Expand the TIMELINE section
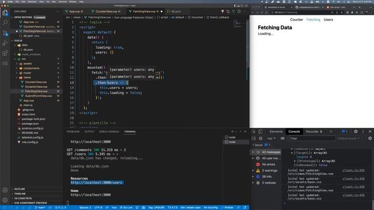This screenshot has width=374, height=210. coord(36,194)
